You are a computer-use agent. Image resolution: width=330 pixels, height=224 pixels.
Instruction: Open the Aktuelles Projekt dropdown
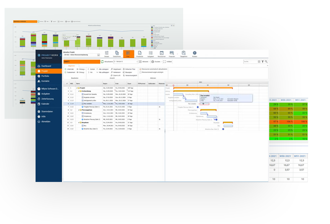98,55
